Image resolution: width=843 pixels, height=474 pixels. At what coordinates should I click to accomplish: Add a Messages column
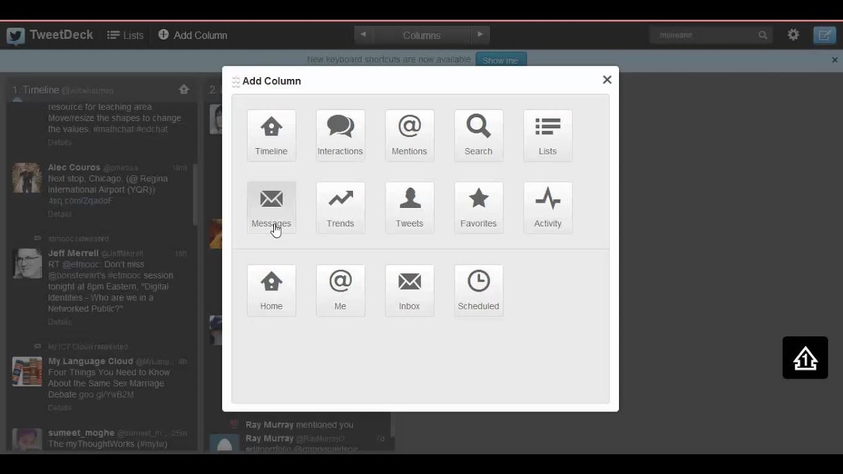click(271, 208)
